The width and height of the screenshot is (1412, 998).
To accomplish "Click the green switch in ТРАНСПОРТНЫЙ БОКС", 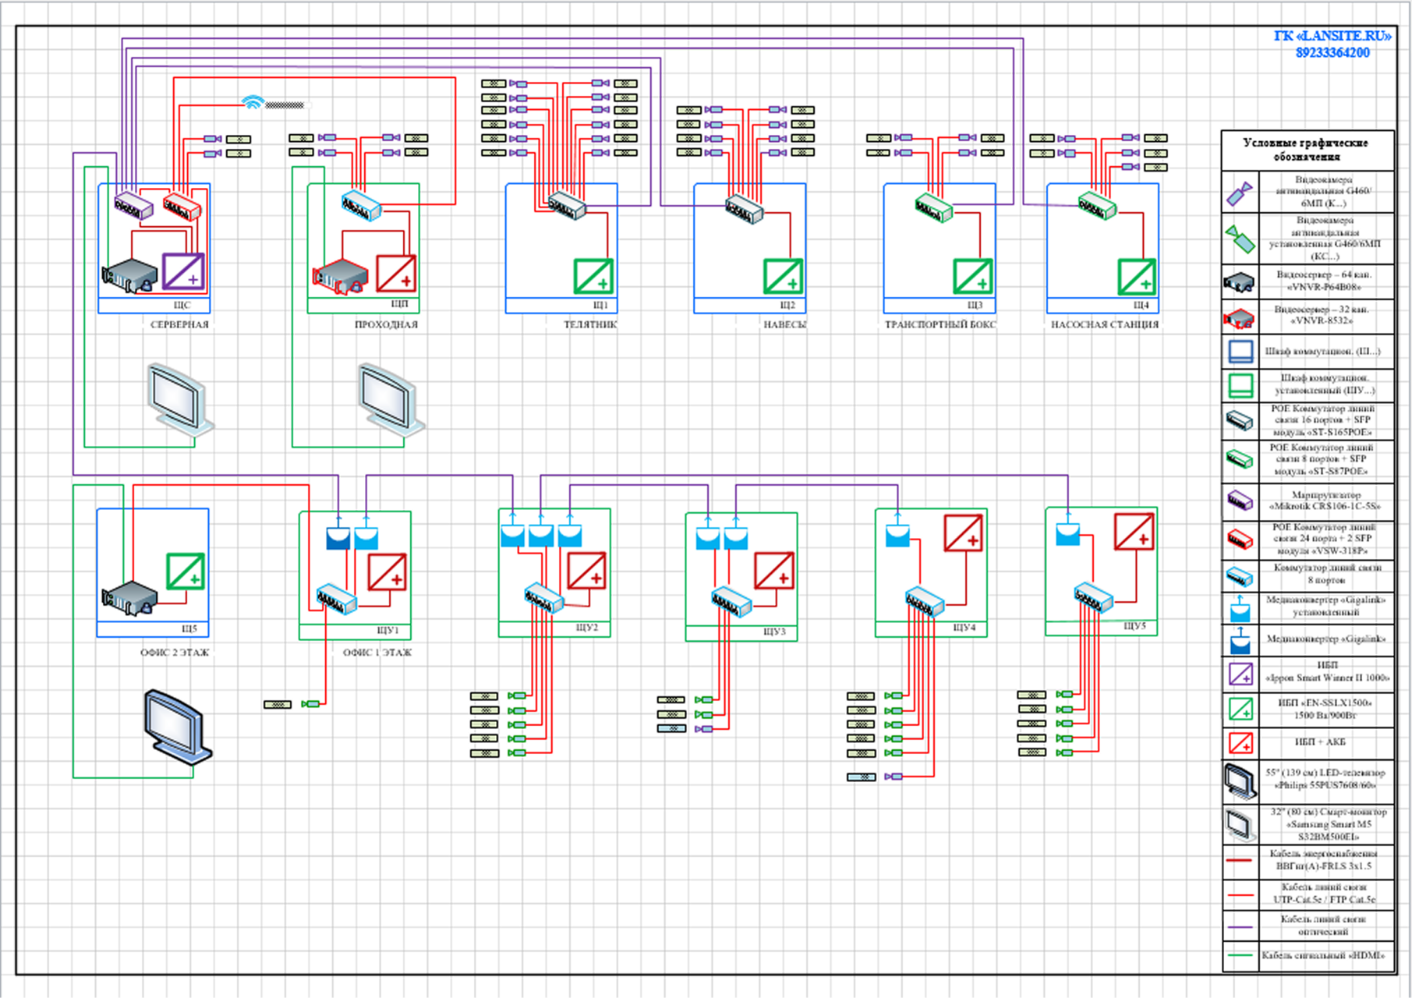I will (x=933, y=207).
